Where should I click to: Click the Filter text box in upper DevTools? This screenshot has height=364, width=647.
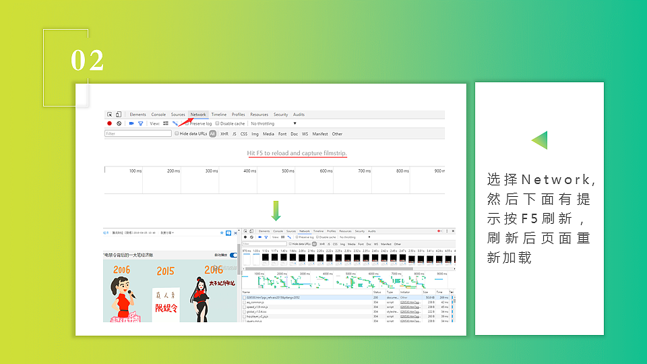coord(138,133)
